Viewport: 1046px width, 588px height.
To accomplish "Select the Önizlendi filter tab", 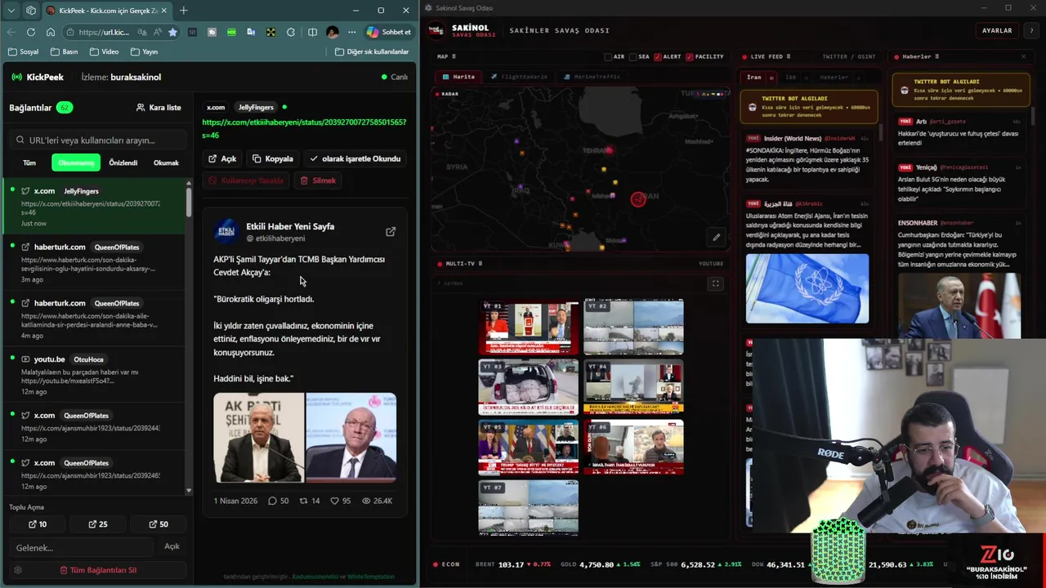I will tap(123, 163).
